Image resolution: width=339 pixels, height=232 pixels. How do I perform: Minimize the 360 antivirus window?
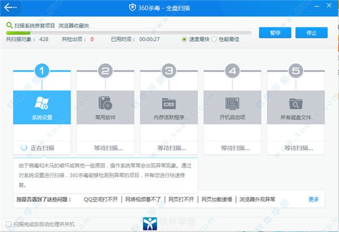click(317, 6)
